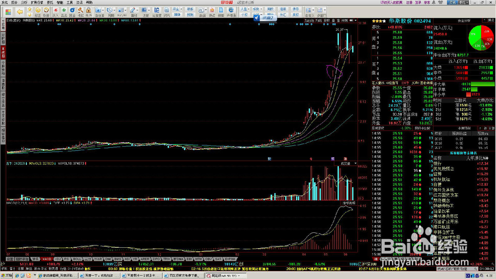Open the 沪港通 globe icon

pyautogui.click(x=231, y=12)
